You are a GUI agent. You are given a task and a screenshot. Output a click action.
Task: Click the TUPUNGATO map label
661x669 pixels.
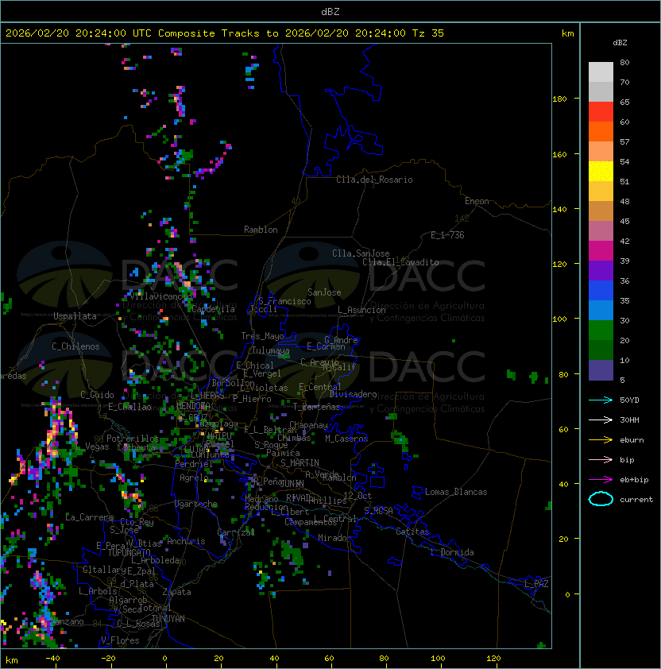129,552
